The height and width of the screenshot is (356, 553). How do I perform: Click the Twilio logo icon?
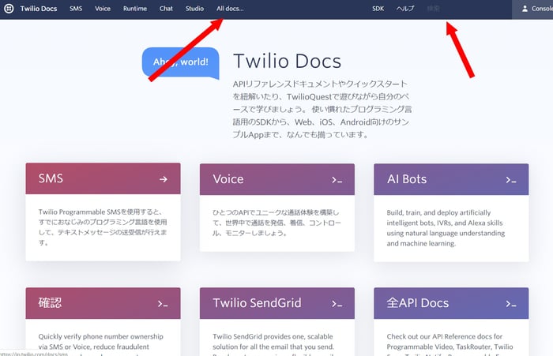[x=9, y=9]
